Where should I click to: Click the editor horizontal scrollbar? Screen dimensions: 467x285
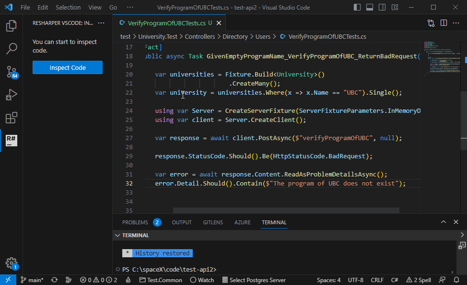click(x=286, y=210)
